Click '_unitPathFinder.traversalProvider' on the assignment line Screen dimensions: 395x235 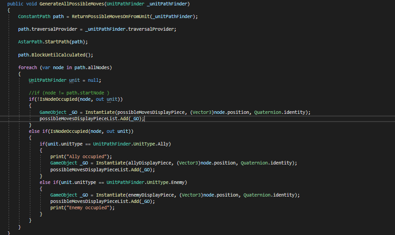point(130,29)
